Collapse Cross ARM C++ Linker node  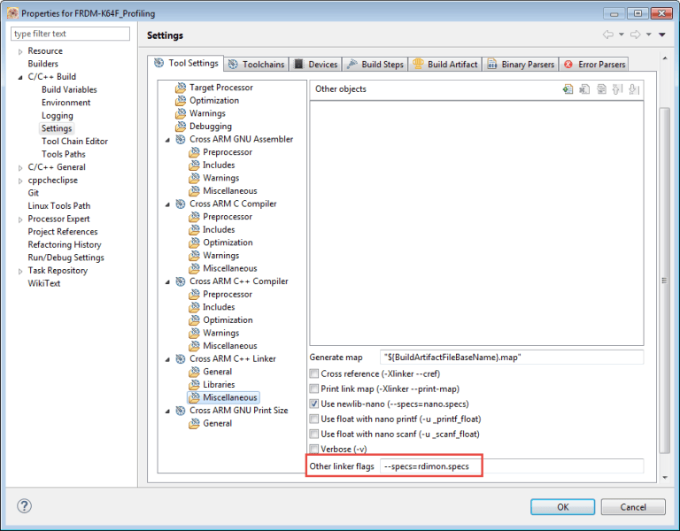coord(167,360)
